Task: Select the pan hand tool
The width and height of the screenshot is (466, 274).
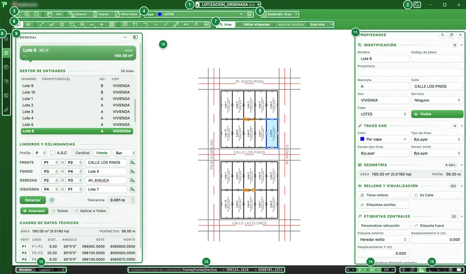Action: pos(50,14)
